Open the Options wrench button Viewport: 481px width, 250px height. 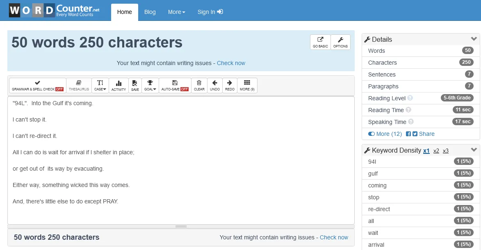point(340,42)
